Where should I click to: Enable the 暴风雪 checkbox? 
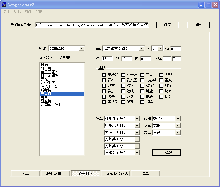tap(123, 80)
